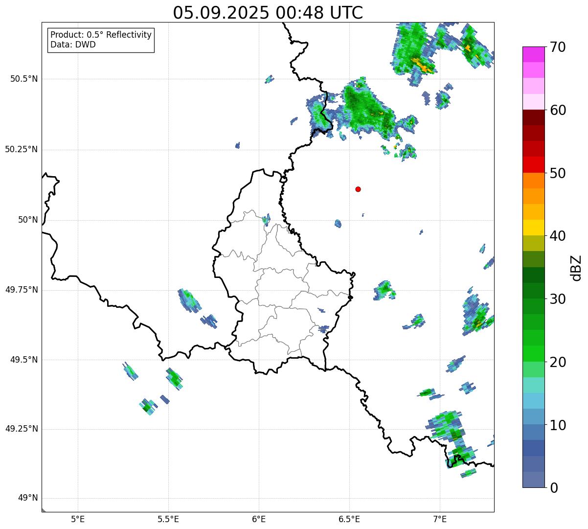Click the "50°N" latitude label
The image size is (588, 529).
point(28,220)
